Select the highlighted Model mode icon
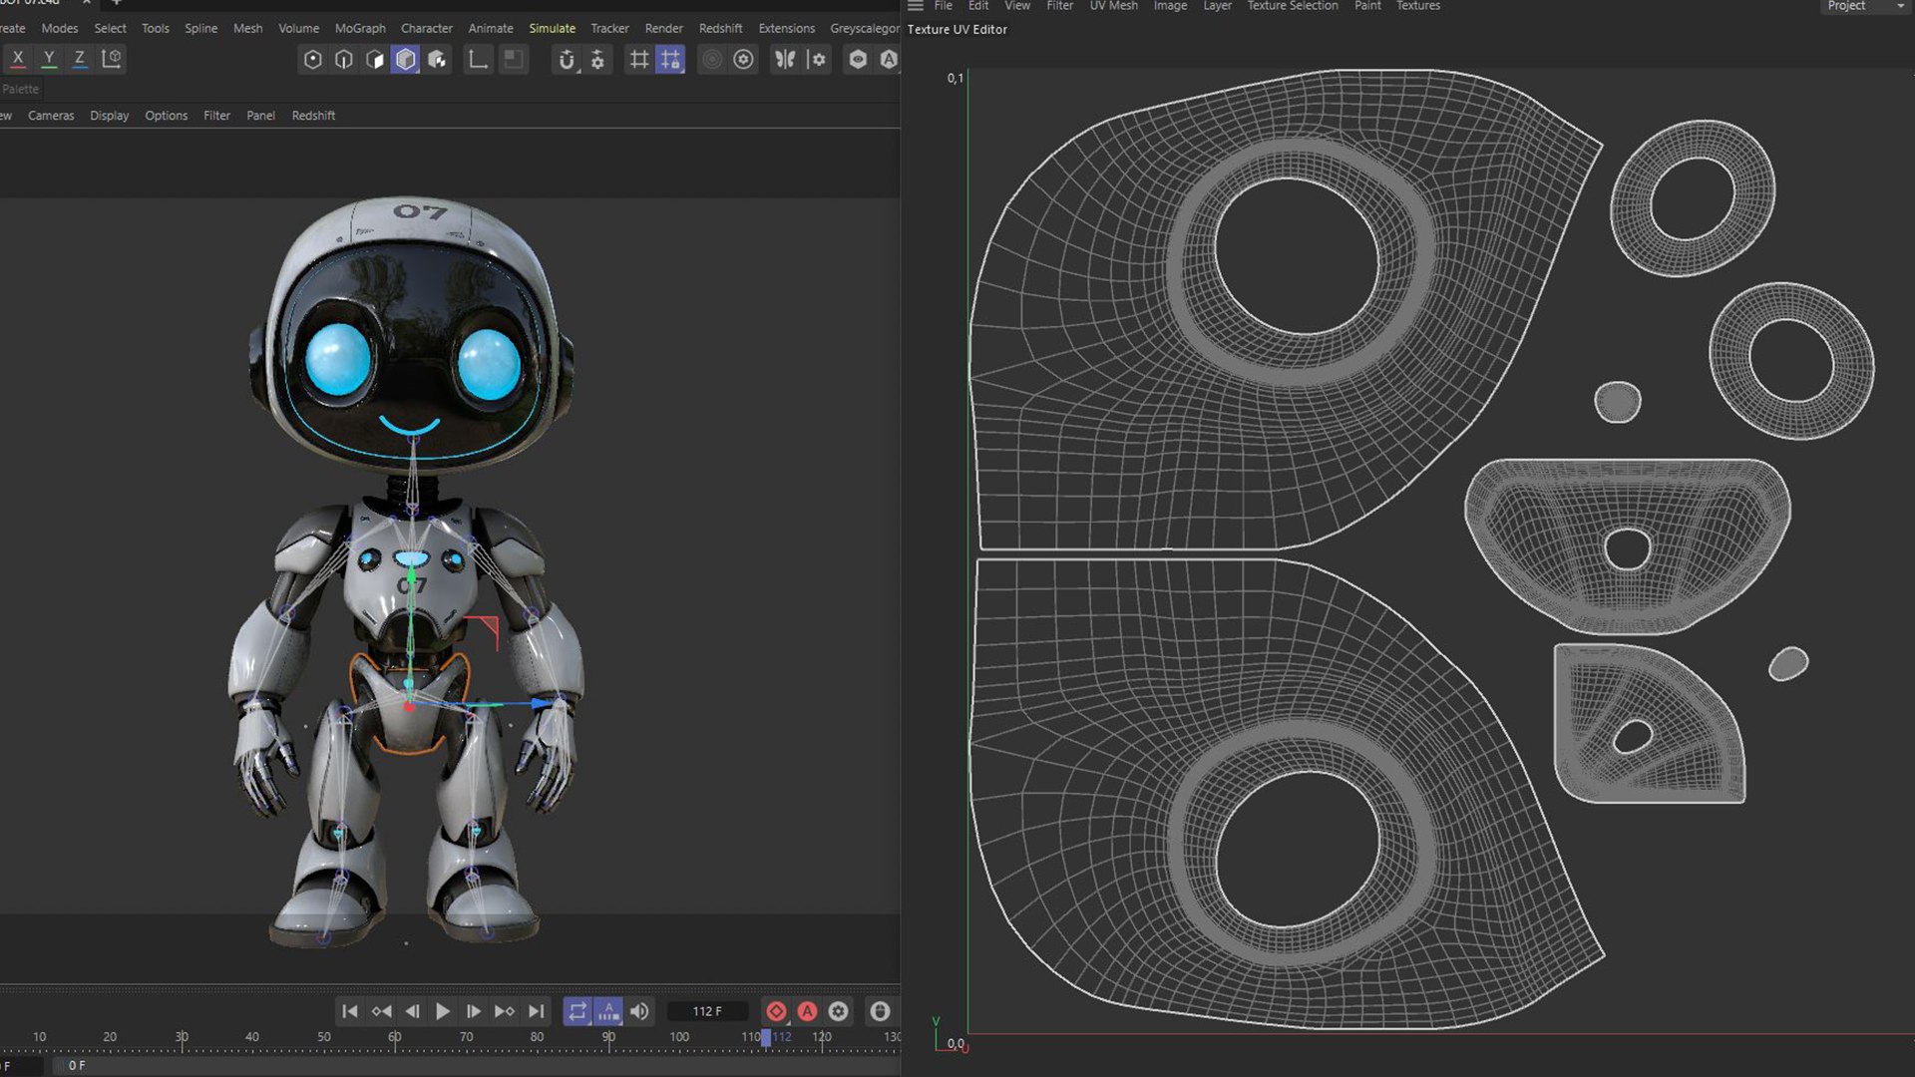 pos(406,60)
